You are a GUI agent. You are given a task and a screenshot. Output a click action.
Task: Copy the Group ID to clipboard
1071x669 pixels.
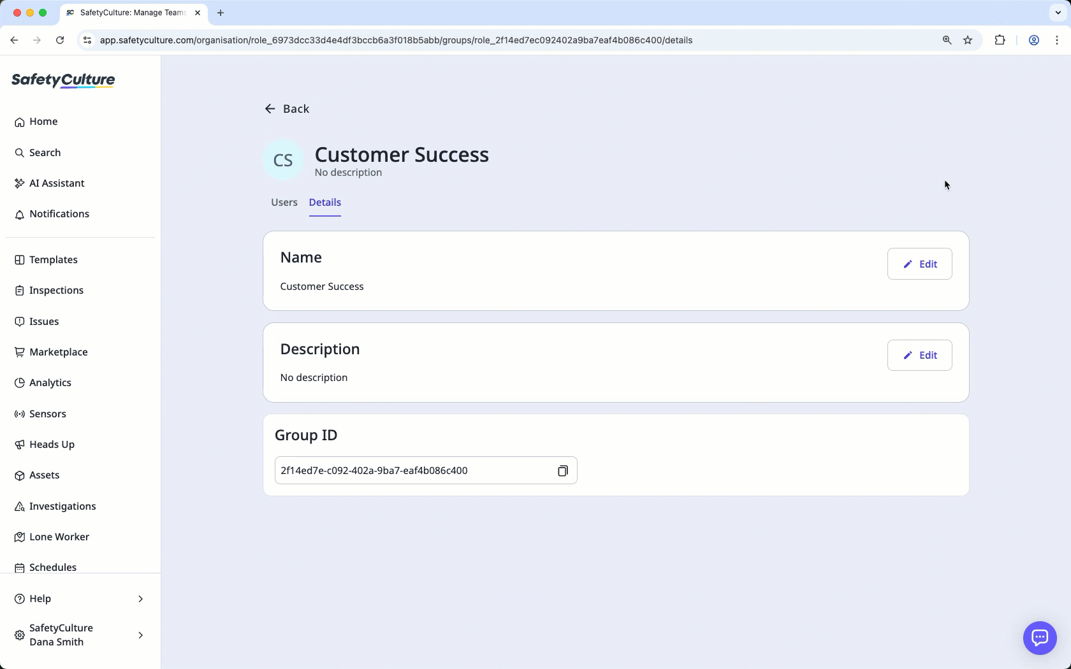pos(563,471)
